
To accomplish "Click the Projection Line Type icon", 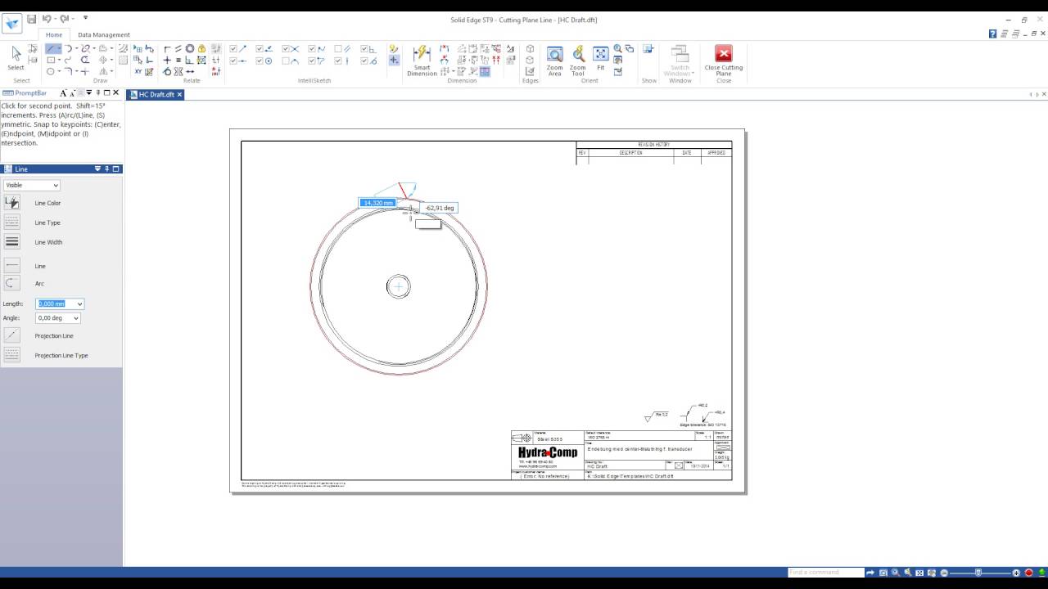I will pos(11,355).
